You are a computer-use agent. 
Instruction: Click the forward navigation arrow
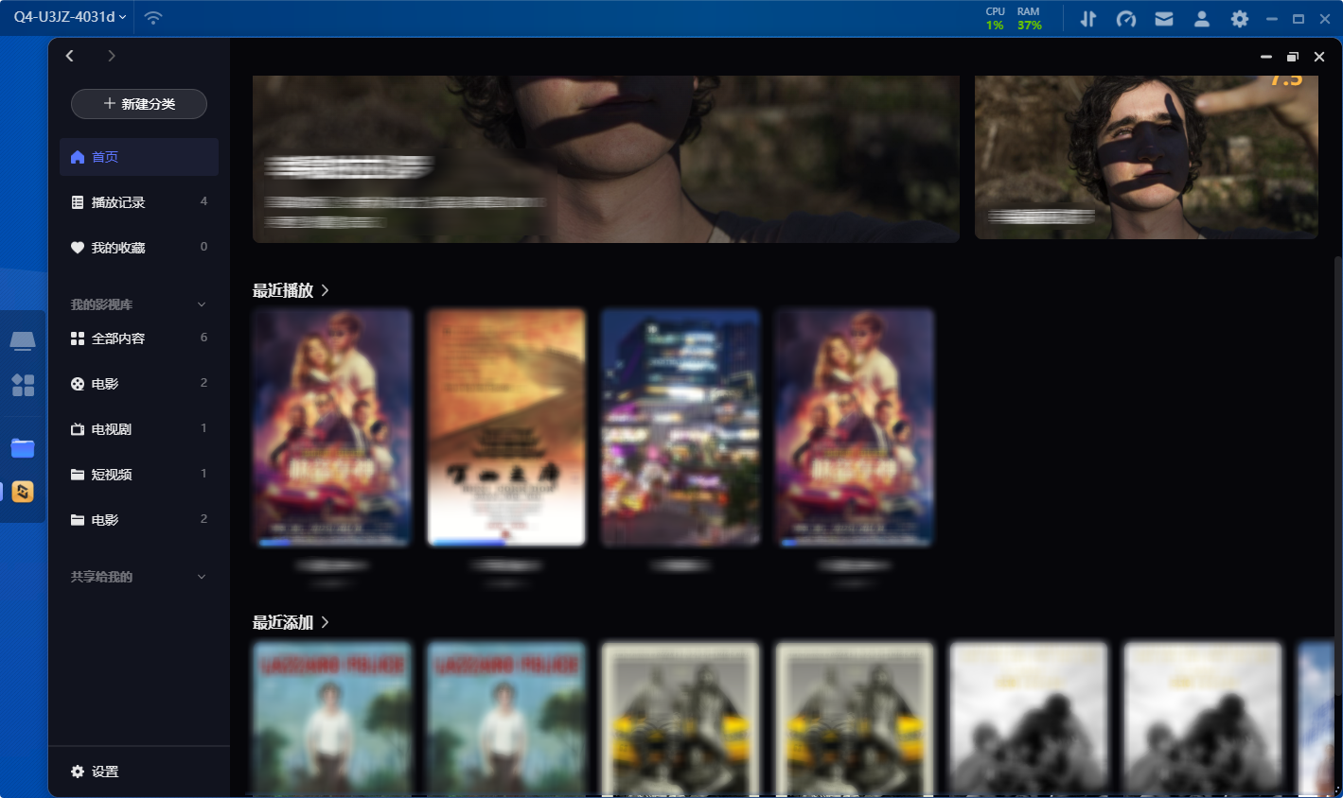[112, 57]
